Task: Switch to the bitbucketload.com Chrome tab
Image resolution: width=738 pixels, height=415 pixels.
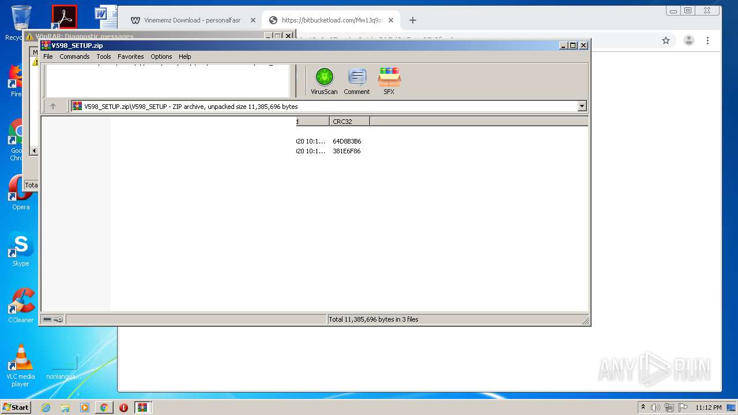Action: [331, 20]
